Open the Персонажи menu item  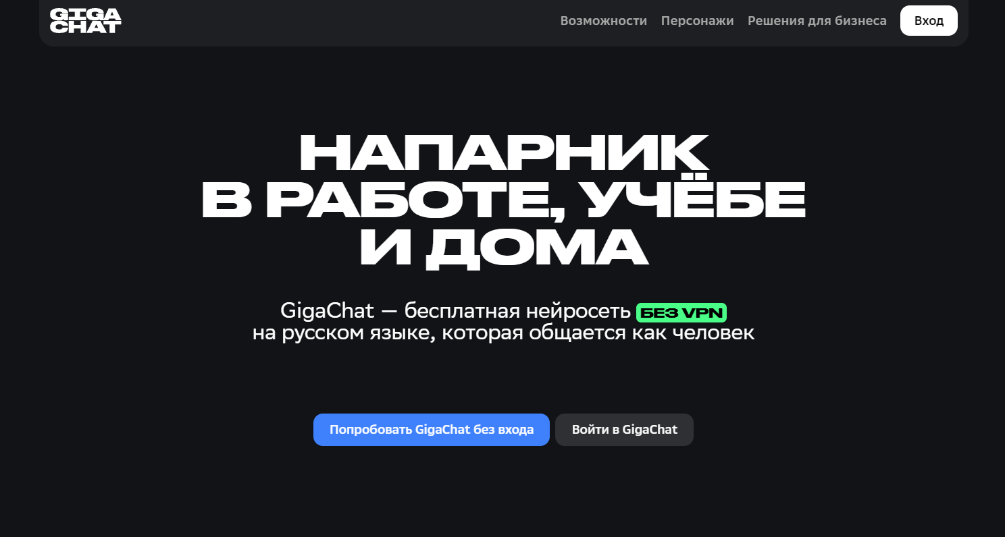tap(697, 21)
